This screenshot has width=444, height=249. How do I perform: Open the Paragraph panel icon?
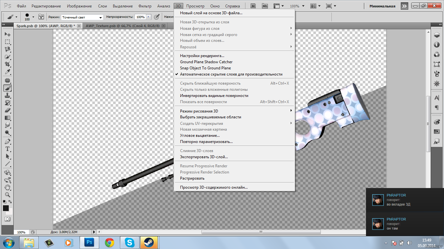(x=437, y=108)
